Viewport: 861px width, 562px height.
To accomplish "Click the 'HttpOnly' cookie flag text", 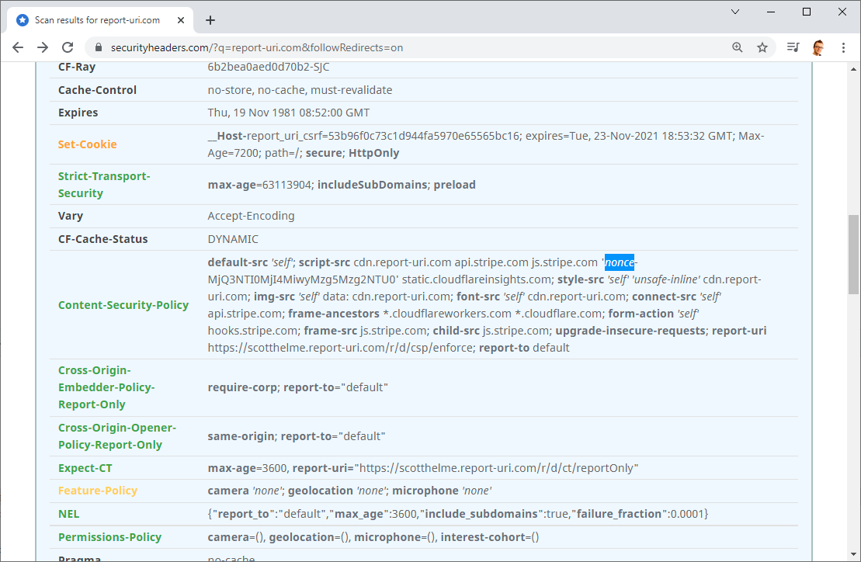I will point(374,153).
